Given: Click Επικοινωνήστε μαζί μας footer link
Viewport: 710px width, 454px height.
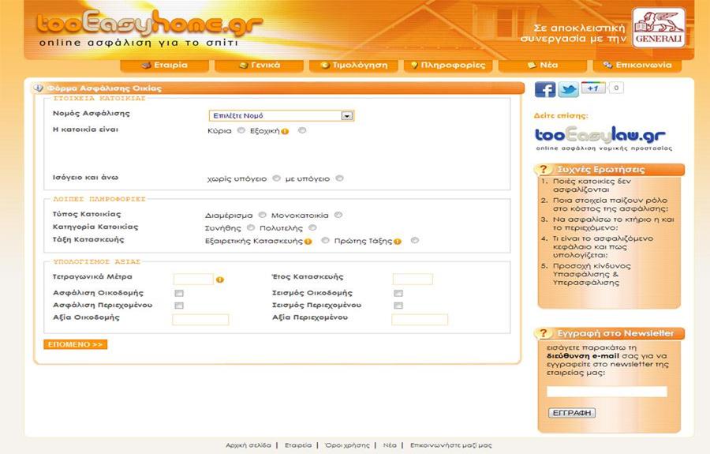Looking at the screenshot, I should (451, 445).
